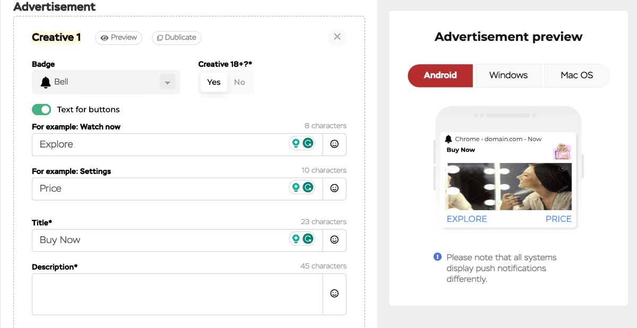Select the Android preview tab

(440, 75)
